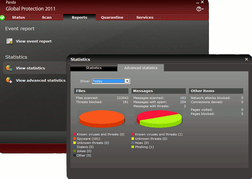Viewport: 252px width, 179px height.
Task: Click the Messages red and green pie chart
Action: click(159, 119)
